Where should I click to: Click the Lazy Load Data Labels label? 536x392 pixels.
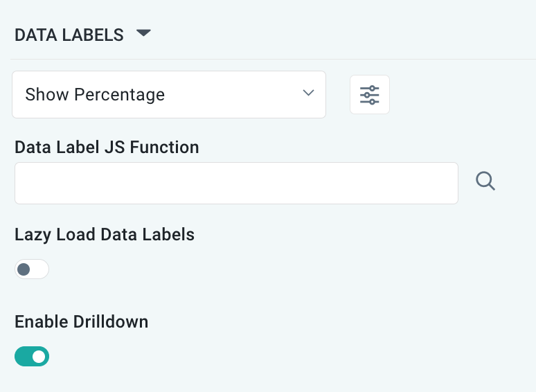pyautogui.click(x=105, y=235)
